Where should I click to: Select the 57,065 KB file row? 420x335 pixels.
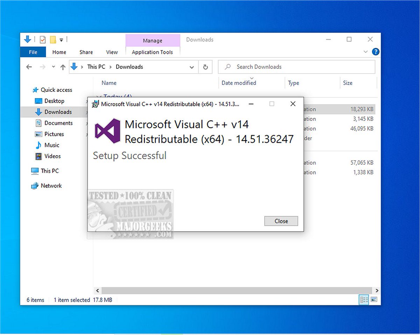[339, 163]
